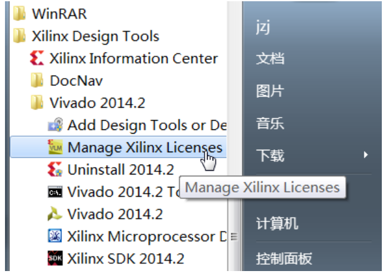Open 下载 (Downloads) link
Image resolution: width=388 pixels, height=276 pixels.
tap(270, 155)
